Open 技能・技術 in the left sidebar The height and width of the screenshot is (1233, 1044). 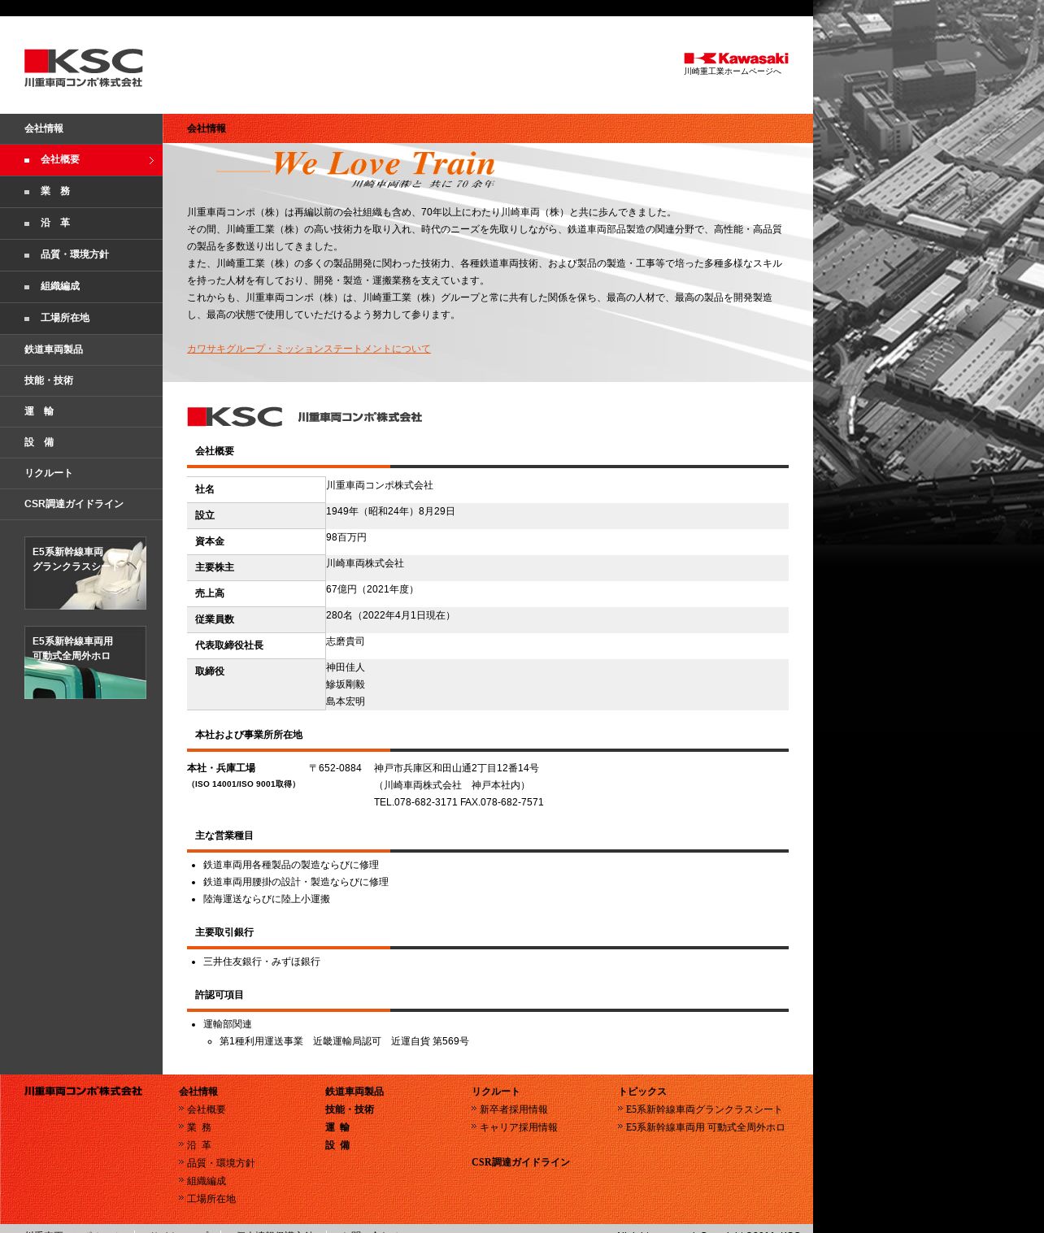pos(81,380)
